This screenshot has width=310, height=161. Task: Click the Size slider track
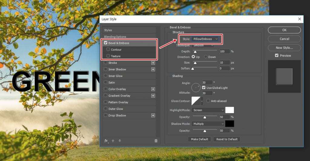205,61
